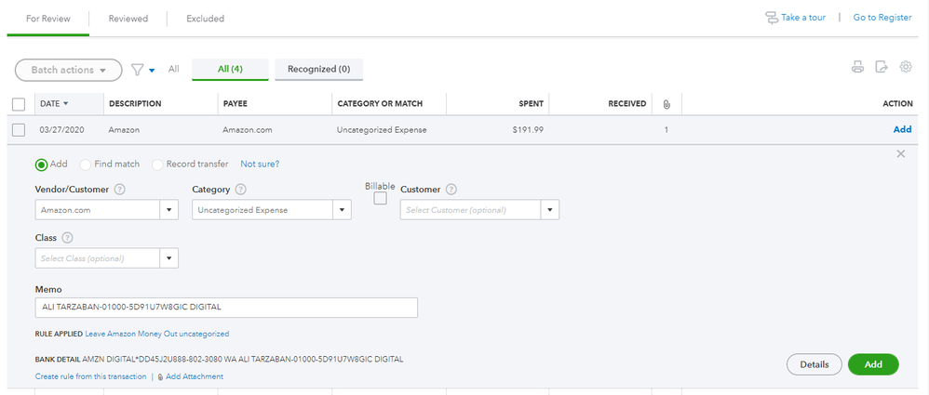This screenshot has width=929, height=395.
Task: Open the Category dropdown list
Action: pyautogui.click(x=343, y=210)
